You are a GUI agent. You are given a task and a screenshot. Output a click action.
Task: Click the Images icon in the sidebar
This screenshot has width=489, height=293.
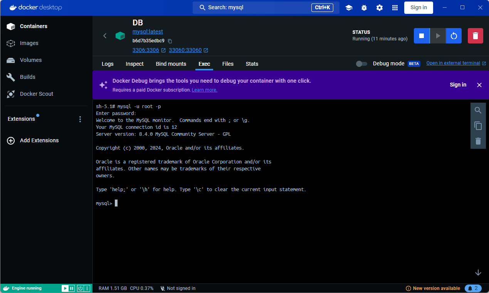pos(11,43)
